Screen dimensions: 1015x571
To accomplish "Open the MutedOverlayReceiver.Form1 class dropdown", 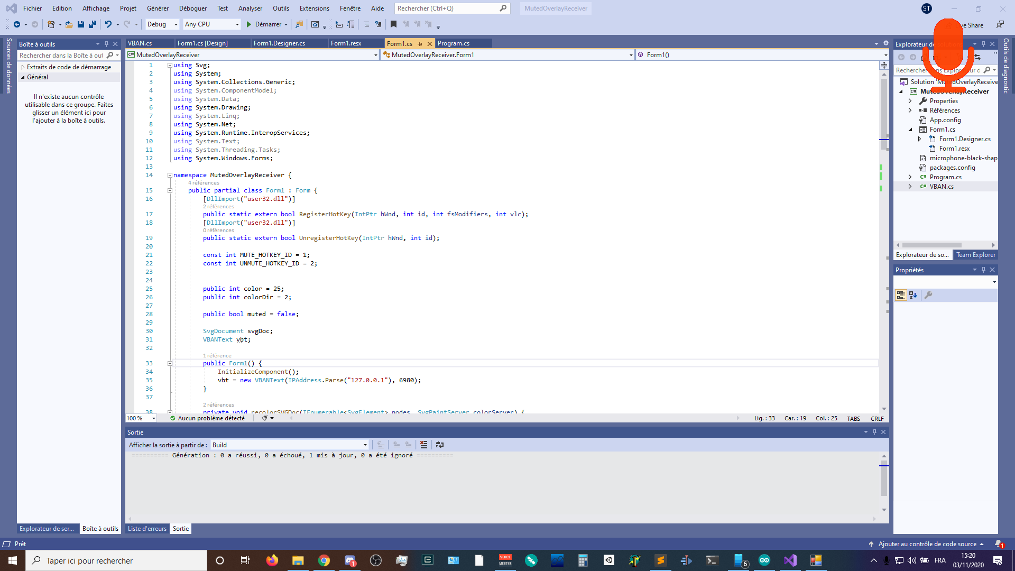I will click(x=508, y=55).
